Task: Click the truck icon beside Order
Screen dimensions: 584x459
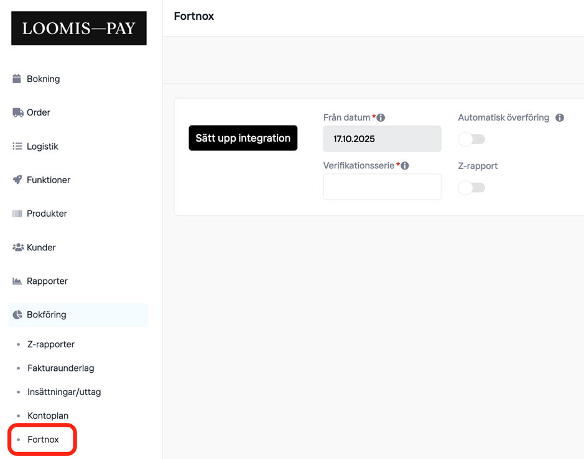Action: pyautogui.click(x=17, y=112)
